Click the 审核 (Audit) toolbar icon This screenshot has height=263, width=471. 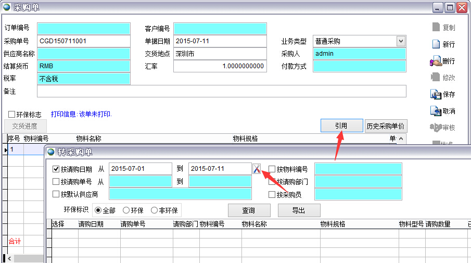[x=436, y=128]
